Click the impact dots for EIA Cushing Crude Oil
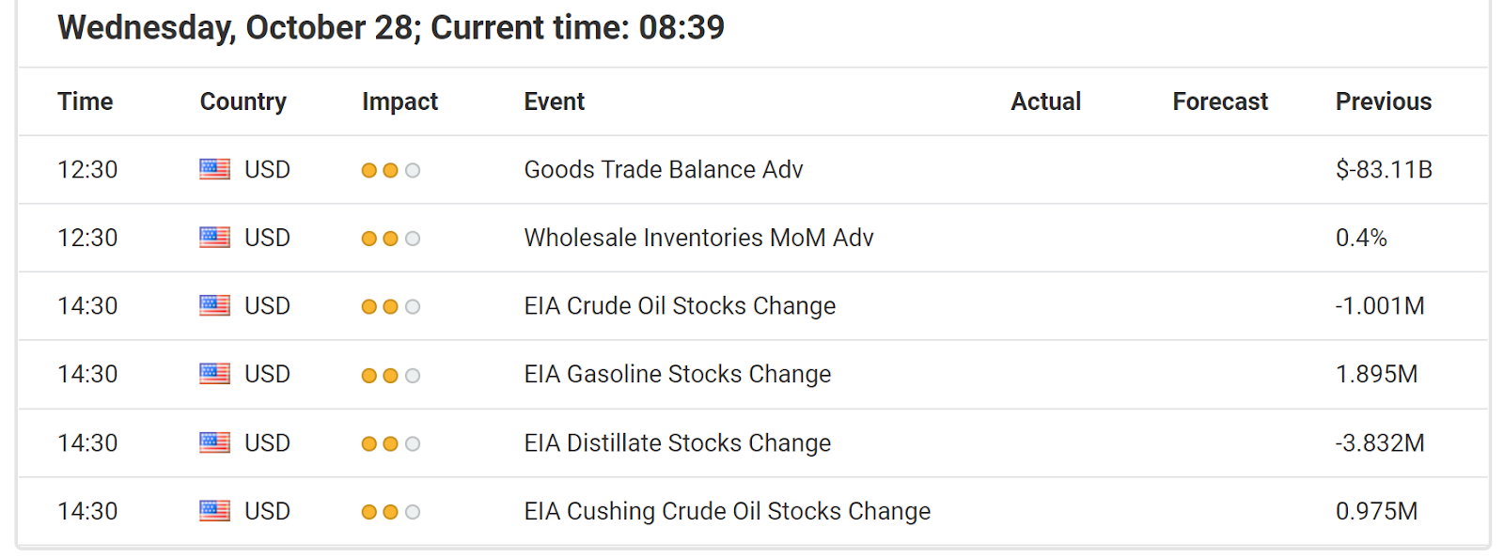The image size is (1504, 558). click(x=391, y=512)
